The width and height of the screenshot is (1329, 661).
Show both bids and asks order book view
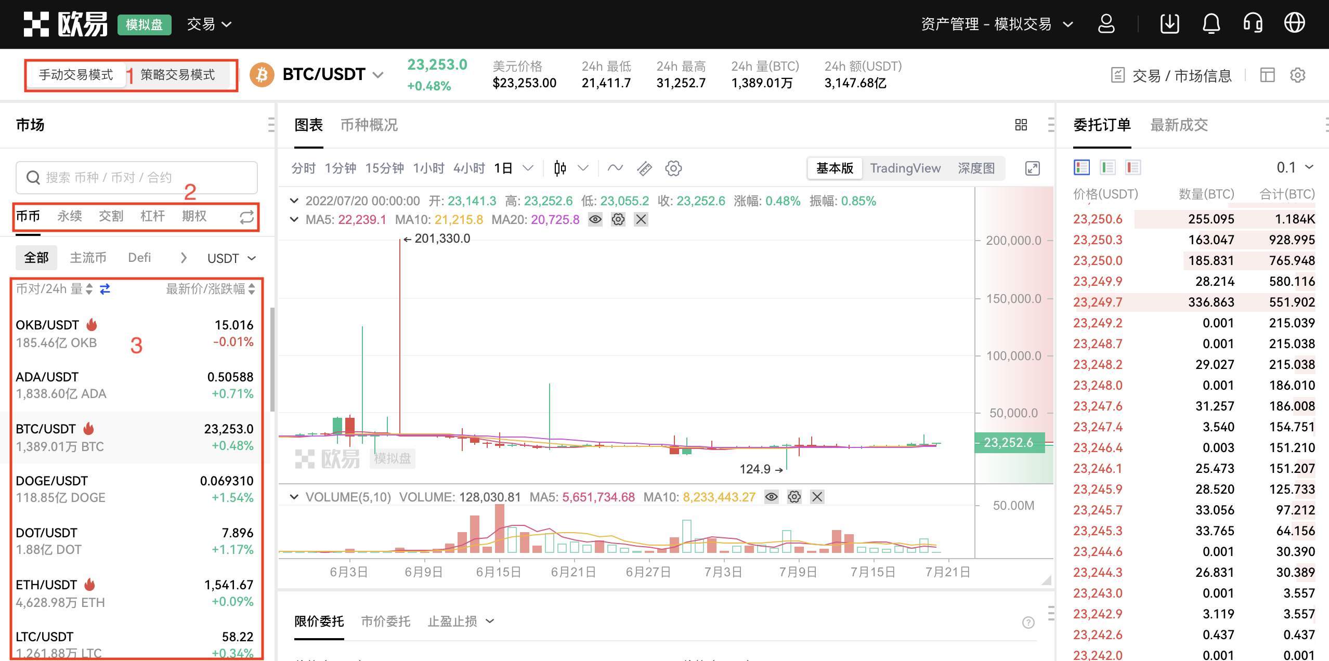[x=1082, y=167]
